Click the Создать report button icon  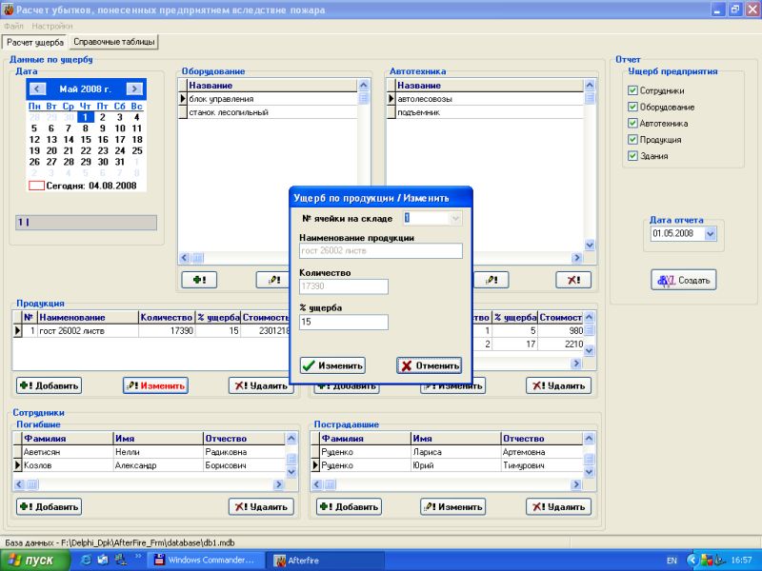click(684, 280)
